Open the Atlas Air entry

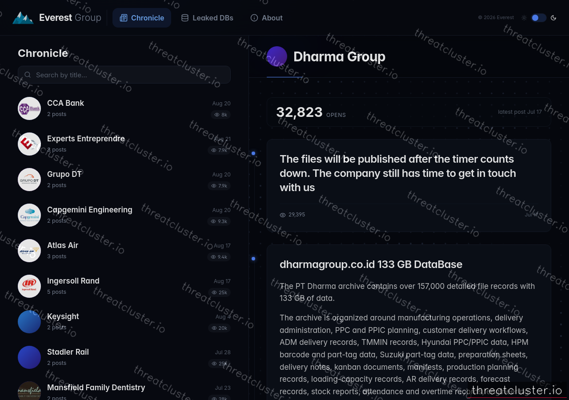point(124,251)
